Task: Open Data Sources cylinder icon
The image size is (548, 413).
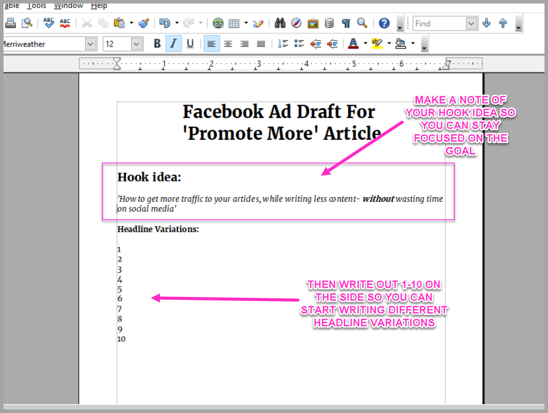Action: [329, 23]
